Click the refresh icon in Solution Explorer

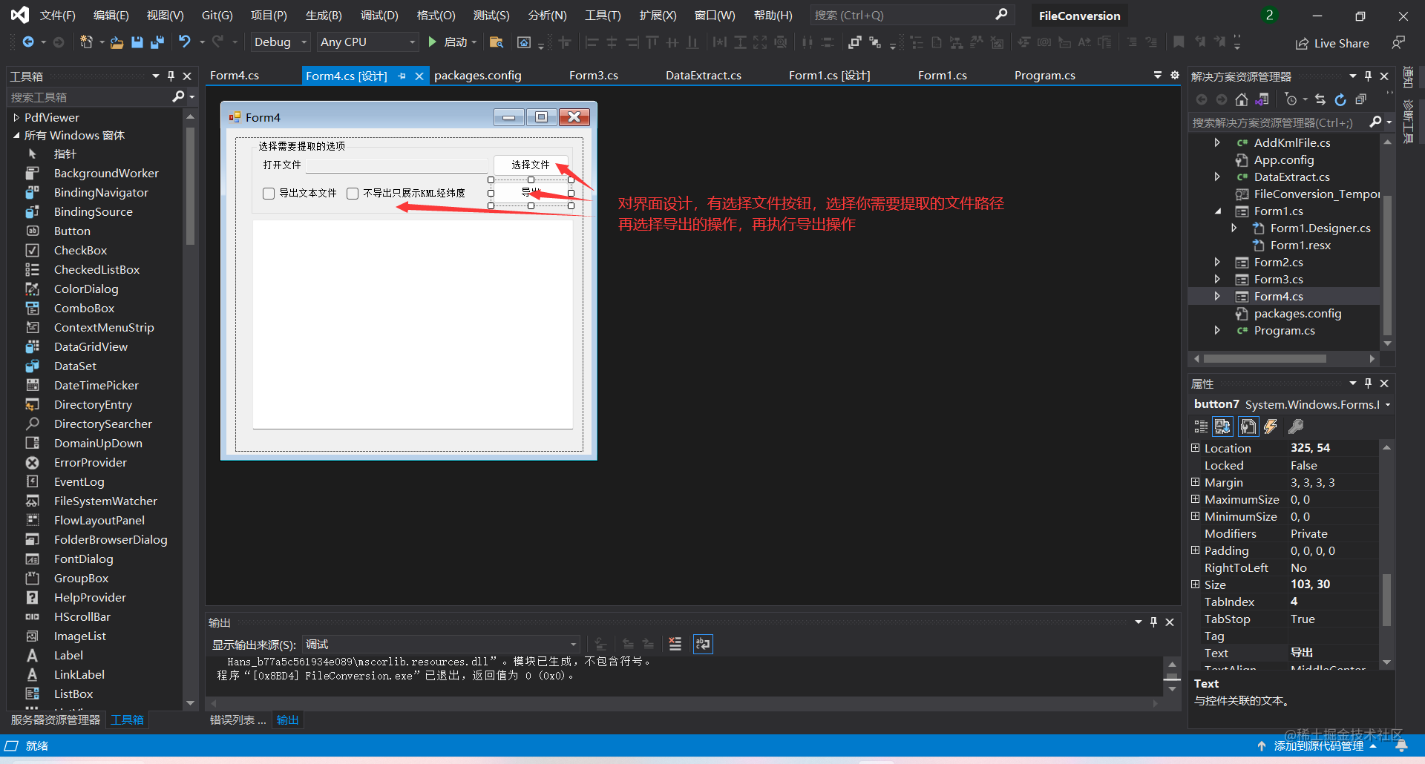pos(1340,99)
